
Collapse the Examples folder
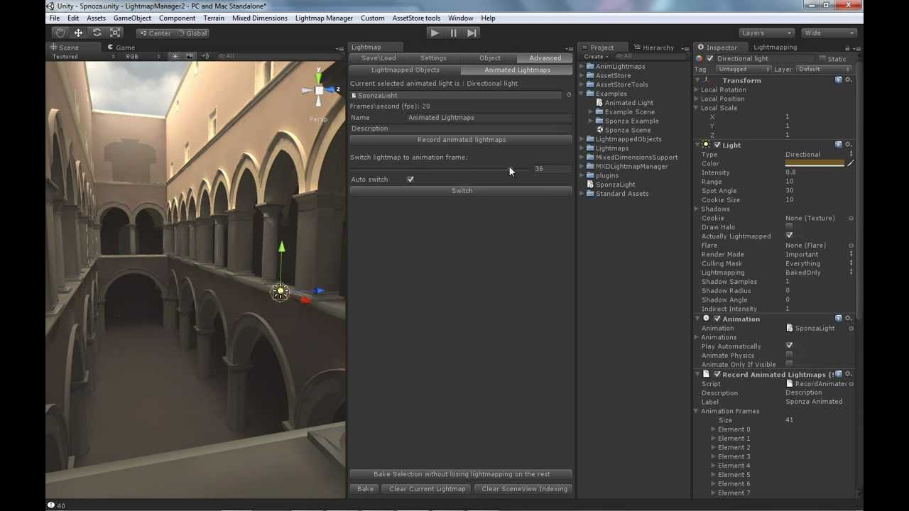pos(582,94)
